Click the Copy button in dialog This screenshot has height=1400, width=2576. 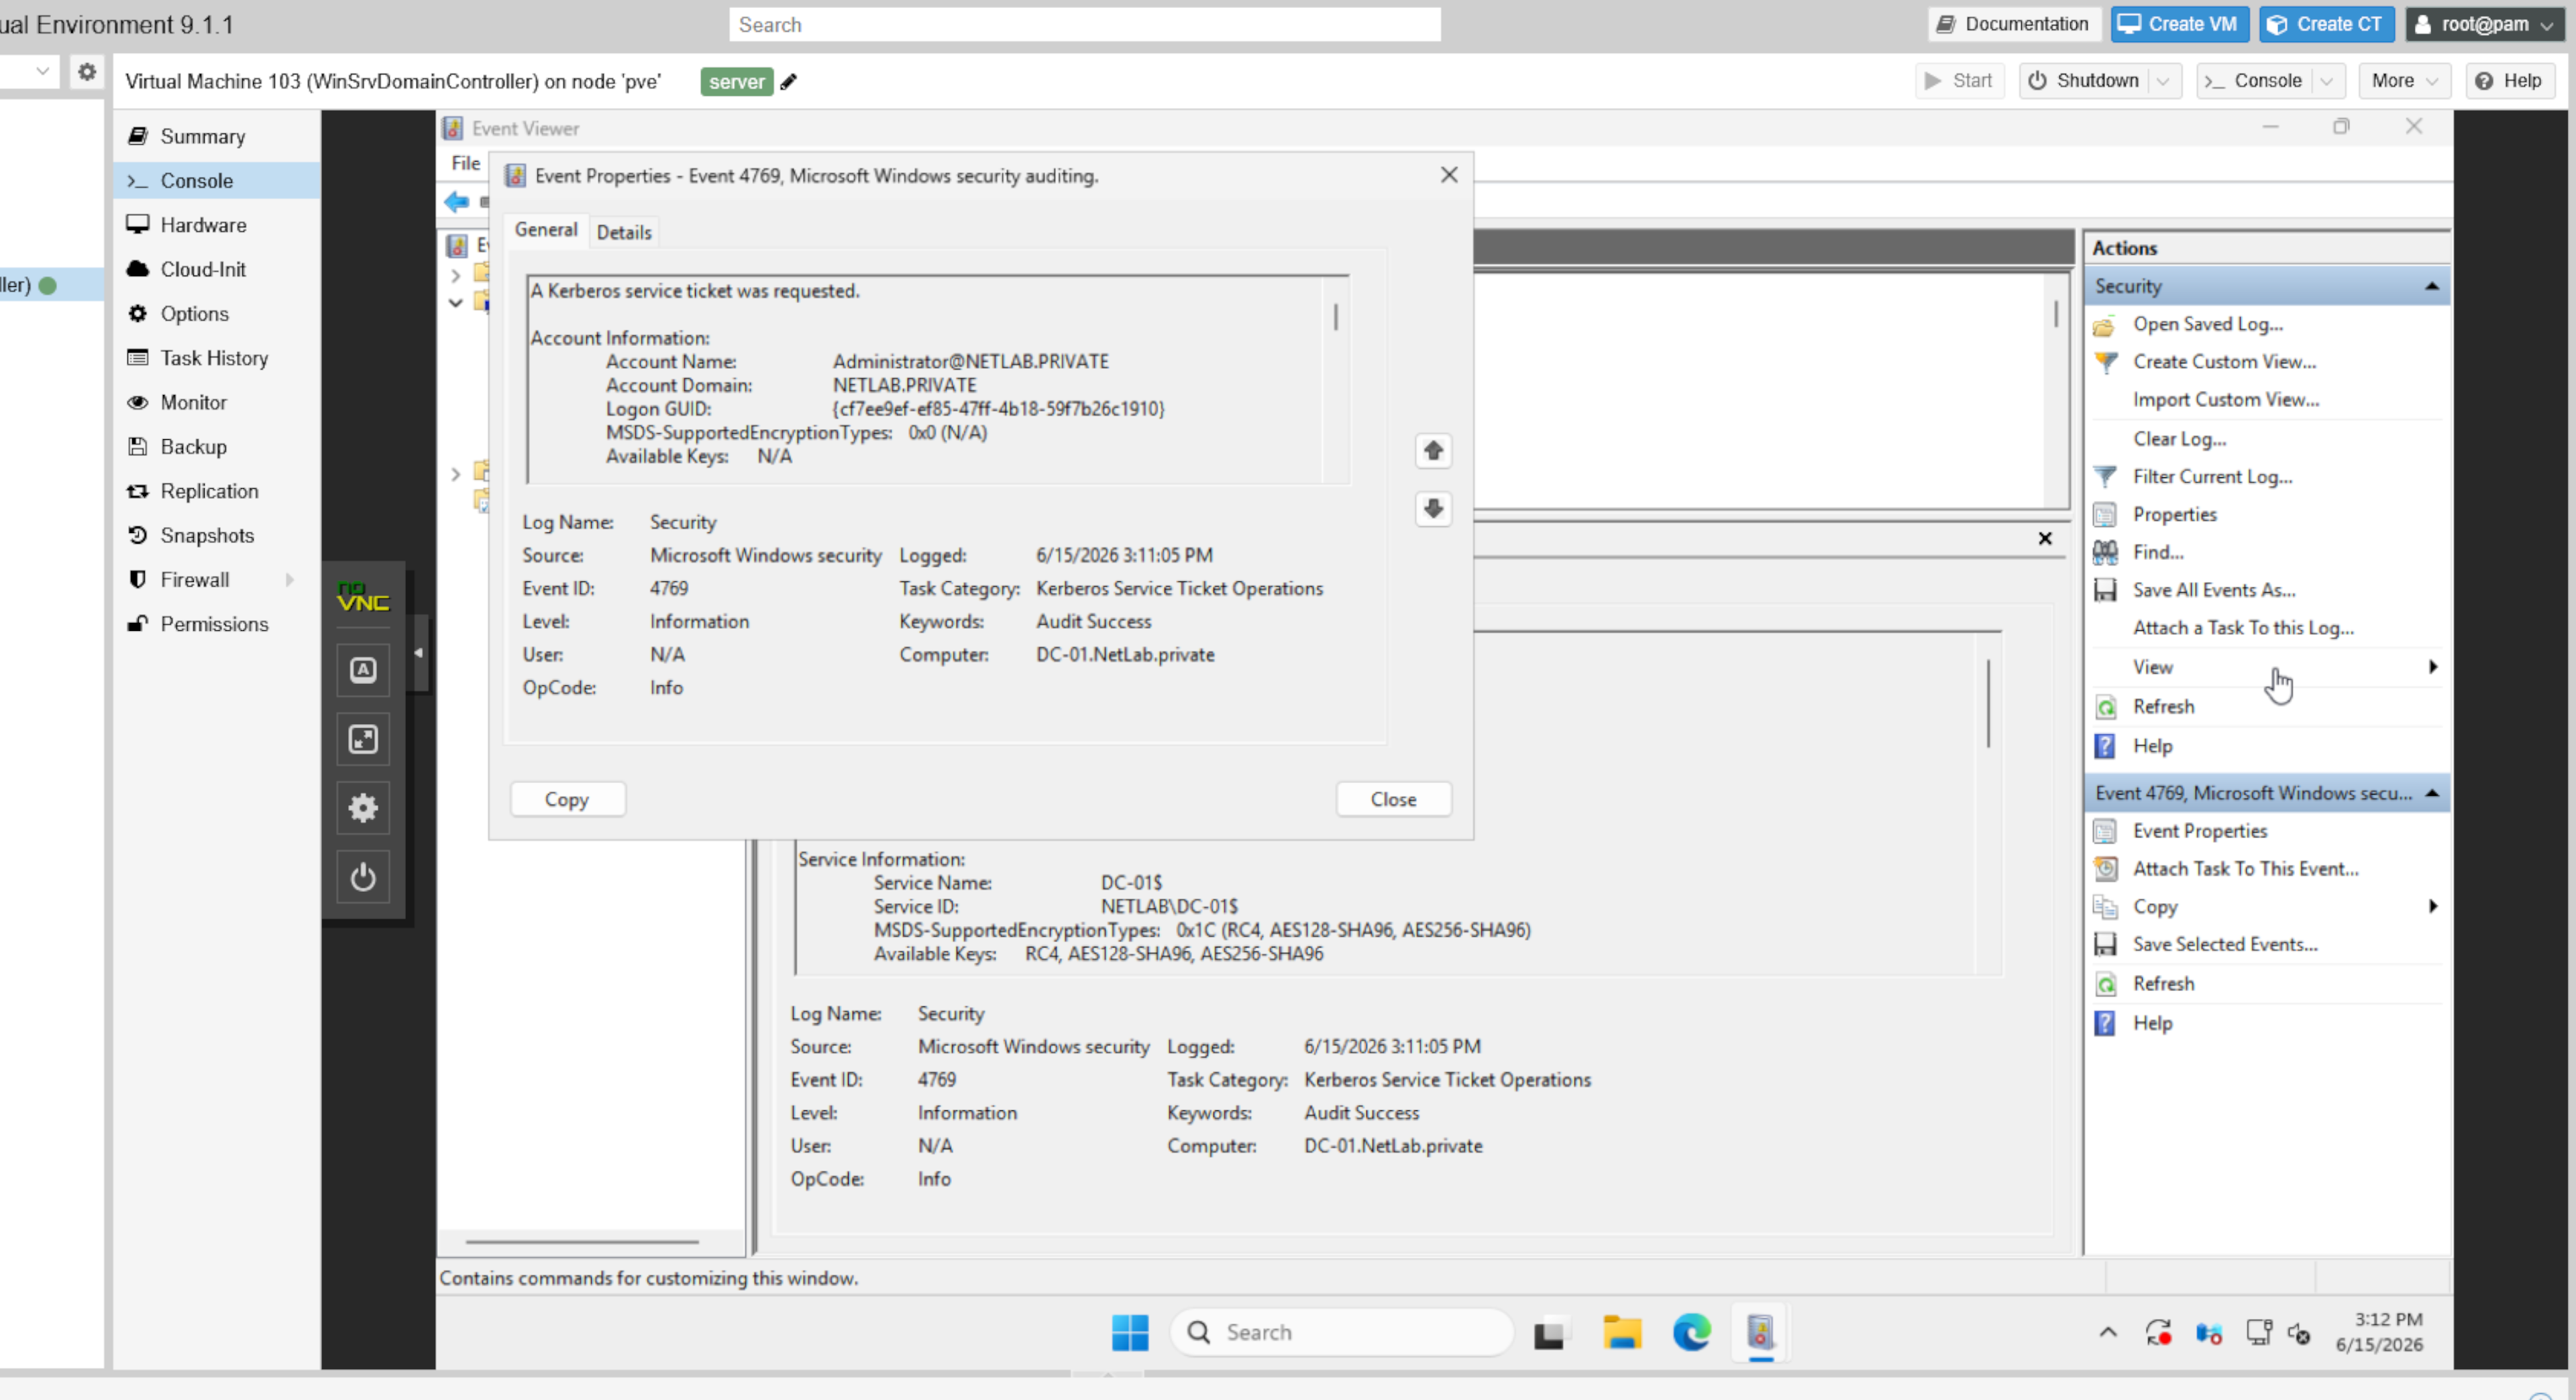point(567,799)
